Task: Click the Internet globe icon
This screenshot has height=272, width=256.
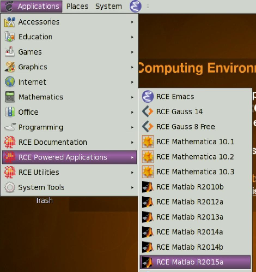Action: tap(10, 82)
